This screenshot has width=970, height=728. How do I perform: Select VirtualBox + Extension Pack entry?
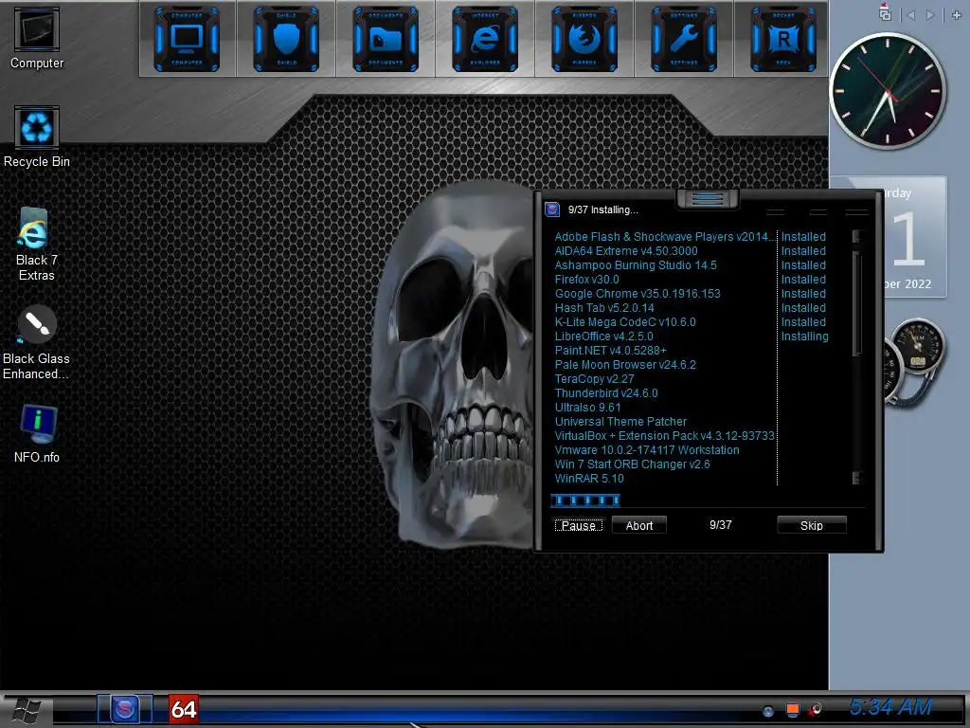tap(664, 436)
